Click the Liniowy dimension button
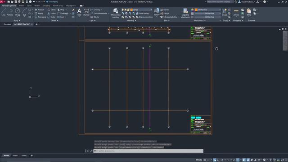Image resolution: width=288 pixels, height=162 pixels. click(x=95, y=10)
